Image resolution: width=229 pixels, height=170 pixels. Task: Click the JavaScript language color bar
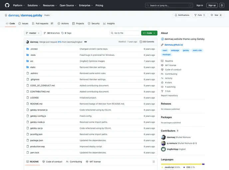pos(181,164)
